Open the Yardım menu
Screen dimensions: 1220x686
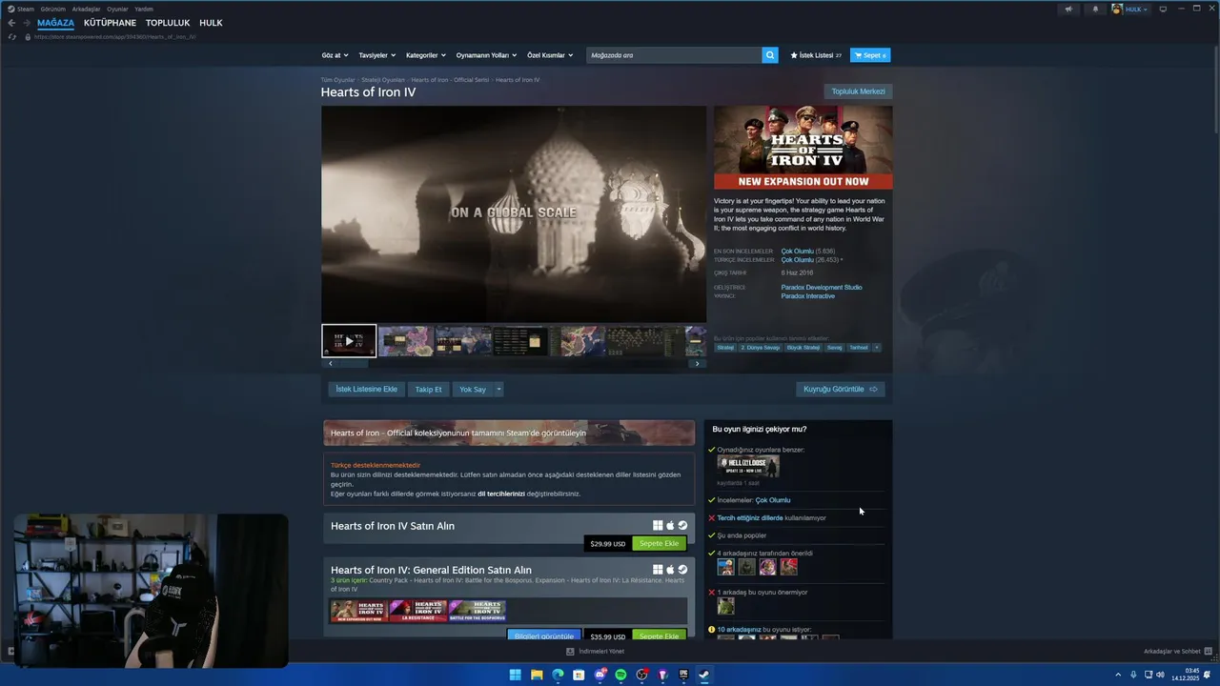point(144,9)
